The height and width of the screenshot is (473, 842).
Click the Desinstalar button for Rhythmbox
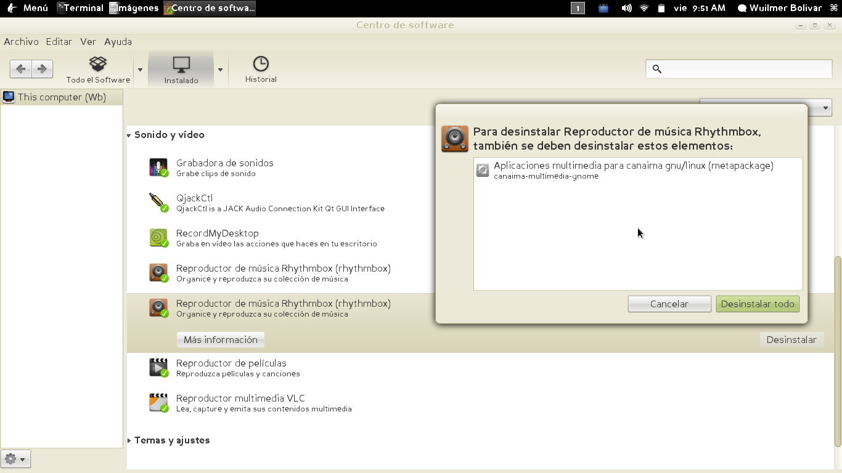[791, 340]
